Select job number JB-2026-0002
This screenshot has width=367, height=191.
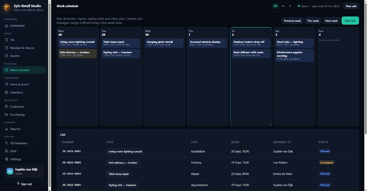(x=71, y=162)
